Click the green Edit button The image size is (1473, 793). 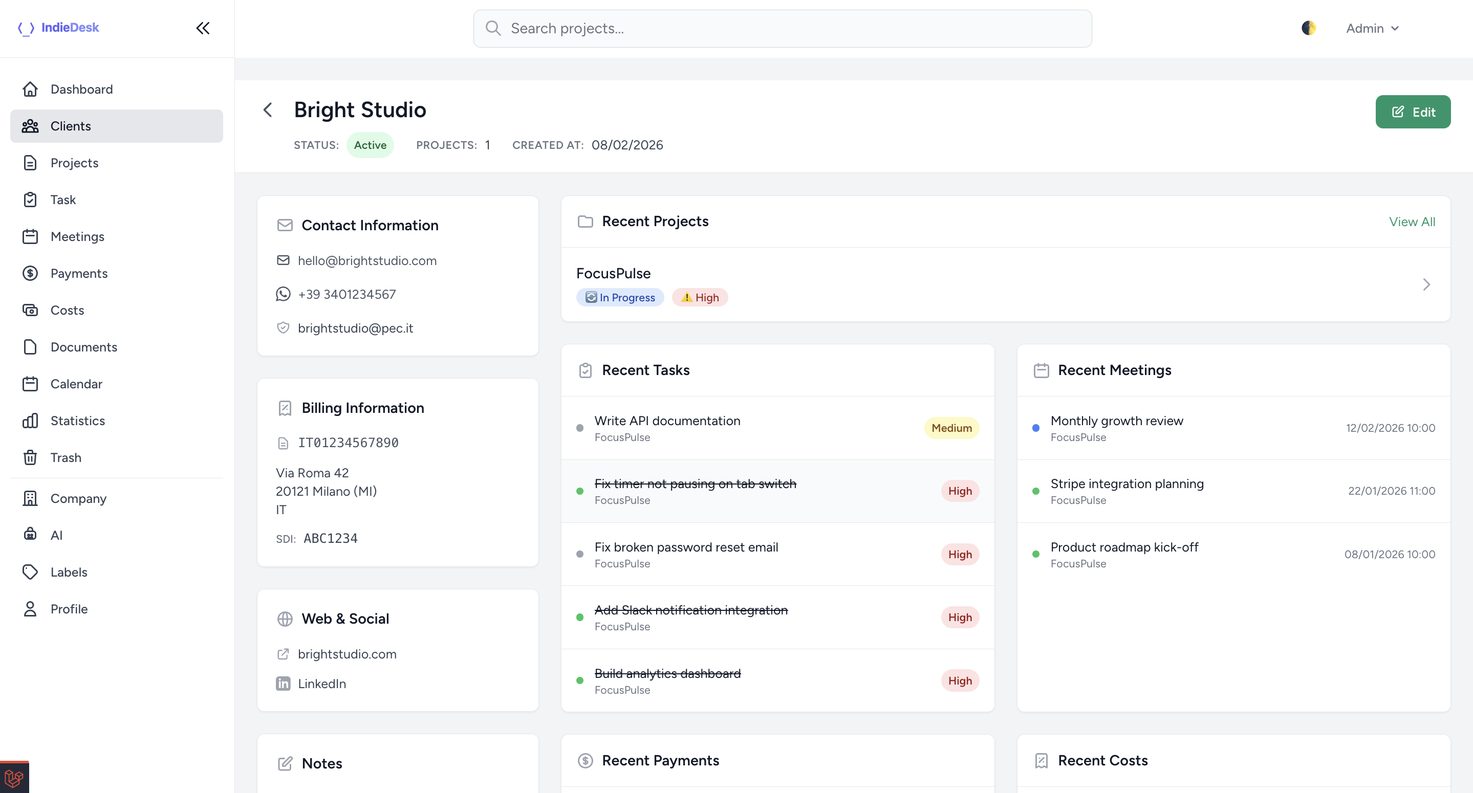pos(1413,112)
